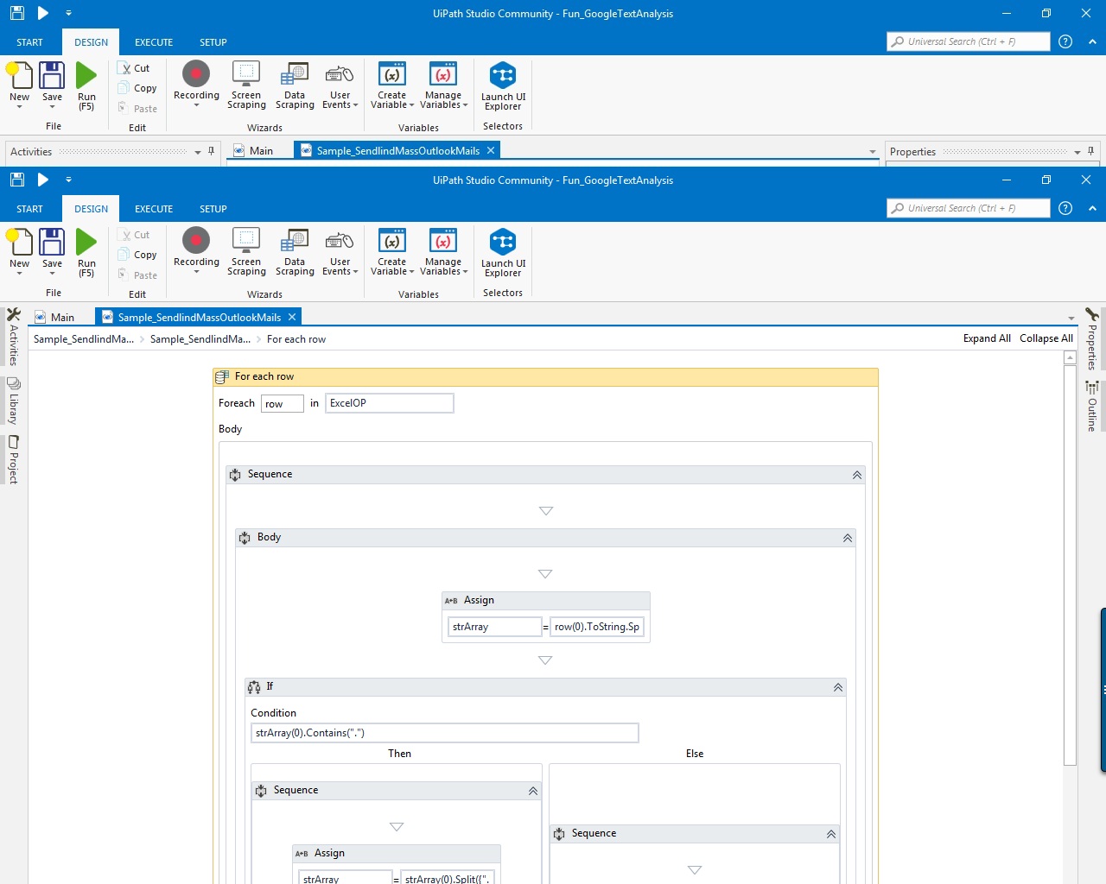Open Manage Variables in lower window ribbon
Viewport: 1106px width, 884px height.
[x=443, y=251]
